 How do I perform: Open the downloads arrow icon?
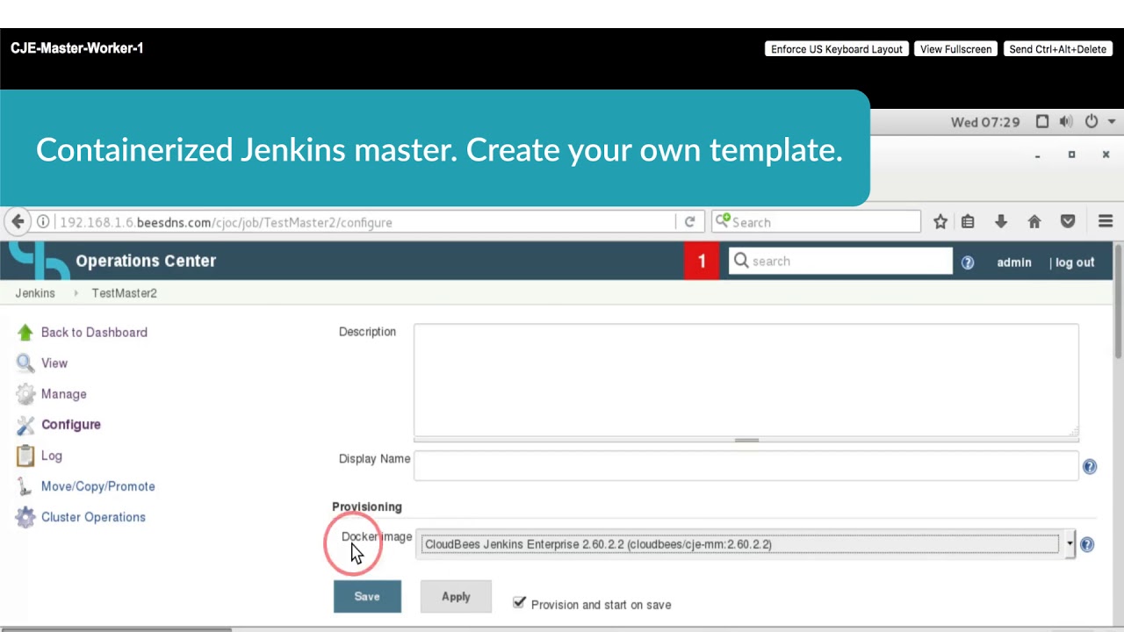tap(1001, 222)
